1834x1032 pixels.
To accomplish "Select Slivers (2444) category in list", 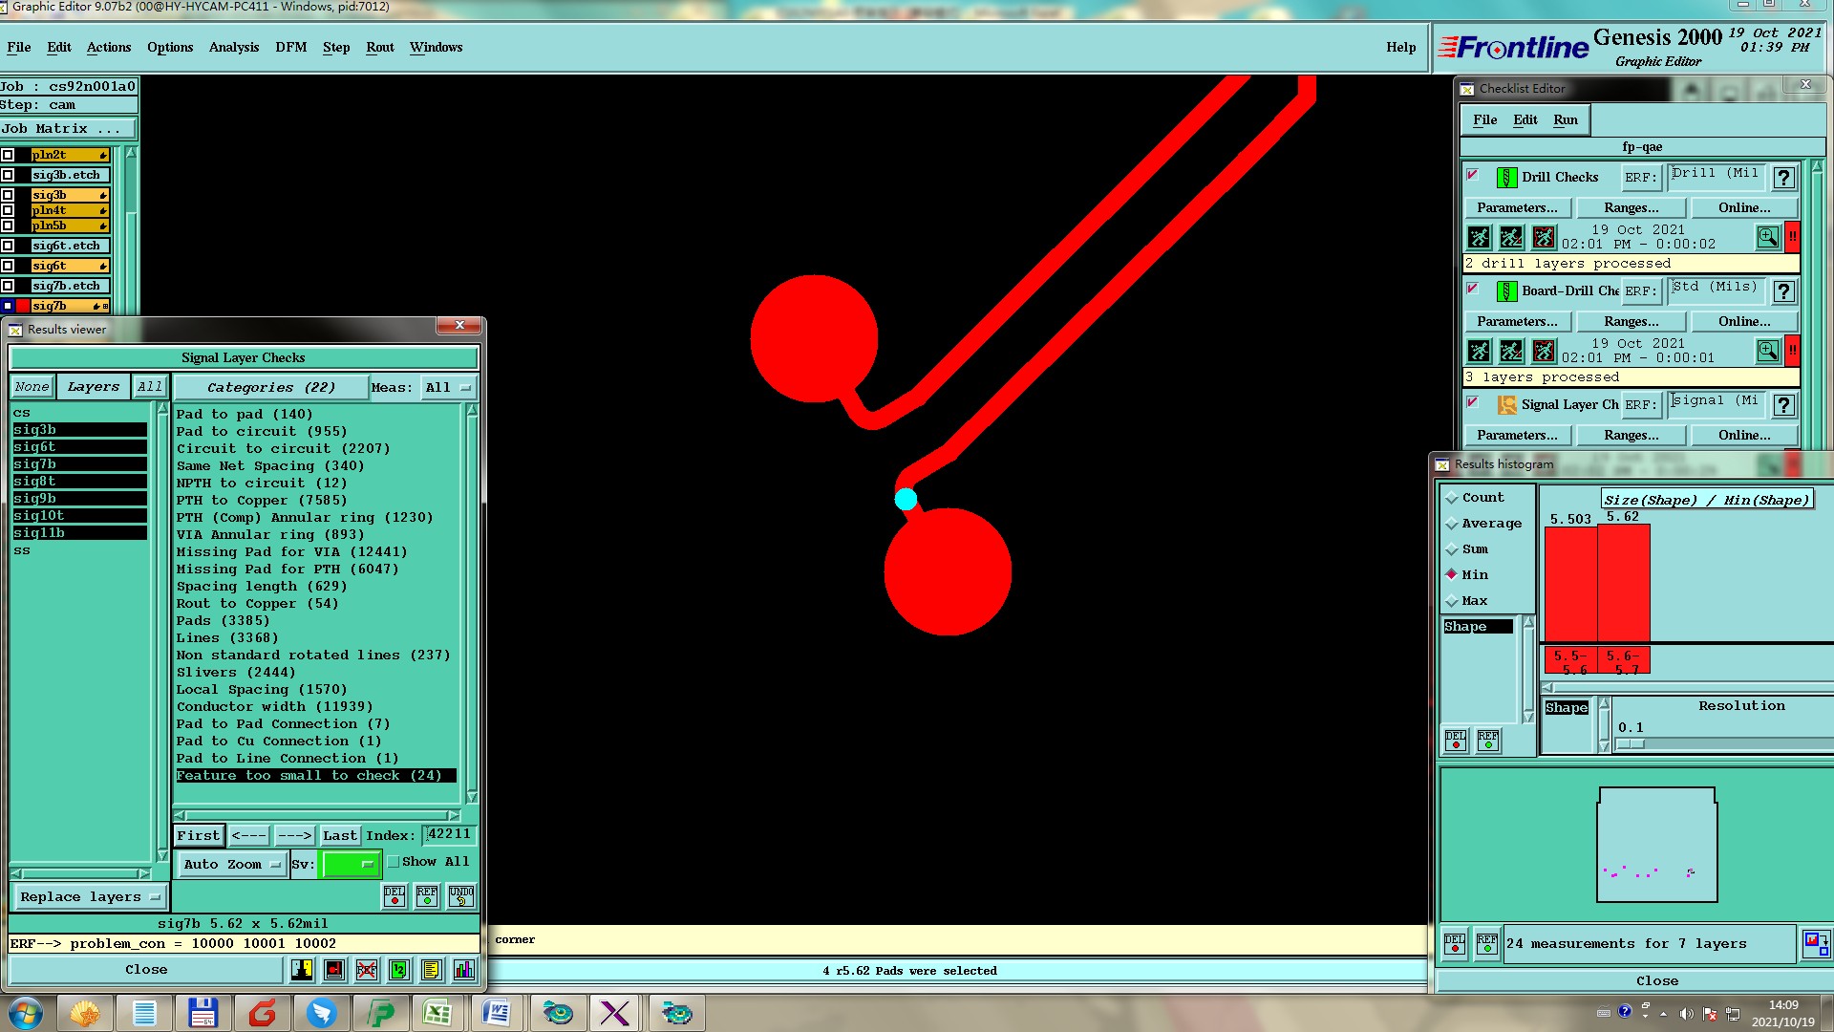I will (235, 673).
